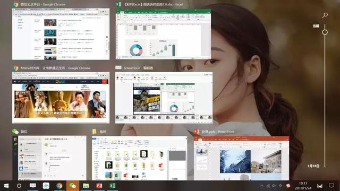This screenshot has width=340, height=191.
Task: Click the PowerPoint icon beside pptx title
Action: click(x=197, y=132)
